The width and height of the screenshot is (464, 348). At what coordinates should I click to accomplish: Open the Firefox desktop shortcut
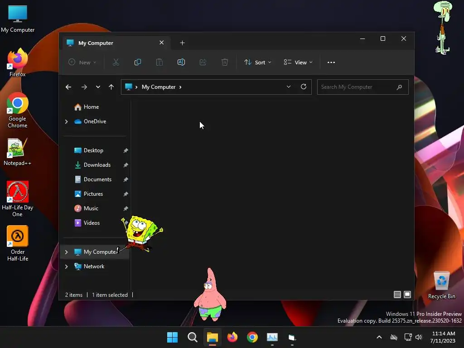coord(18,62)
